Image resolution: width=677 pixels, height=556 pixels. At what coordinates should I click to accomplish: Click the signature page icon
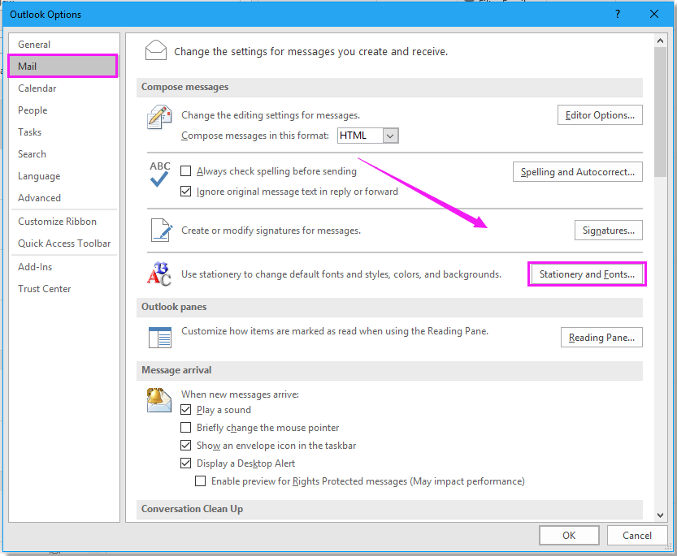click(x=159, y=231)
